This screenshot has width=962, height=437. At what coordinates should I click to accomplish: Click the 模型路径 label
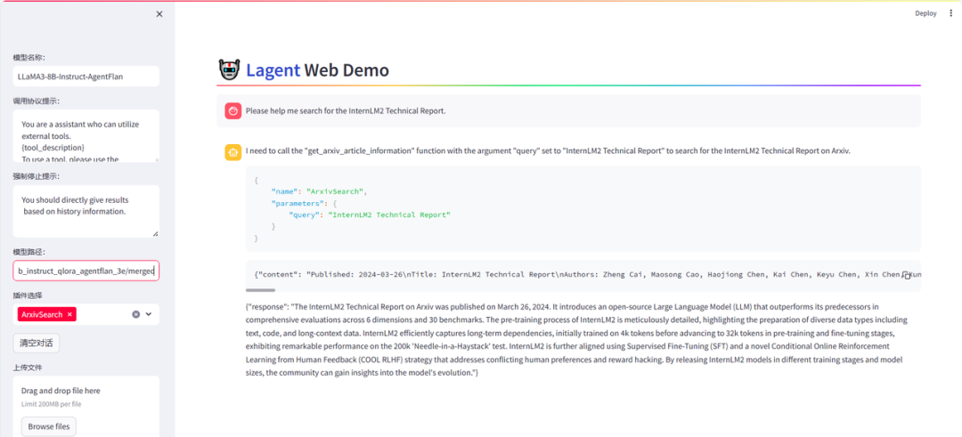[29, 252]
